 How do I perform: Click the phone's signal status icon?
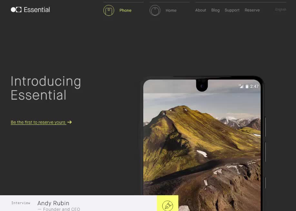point(241,86)
